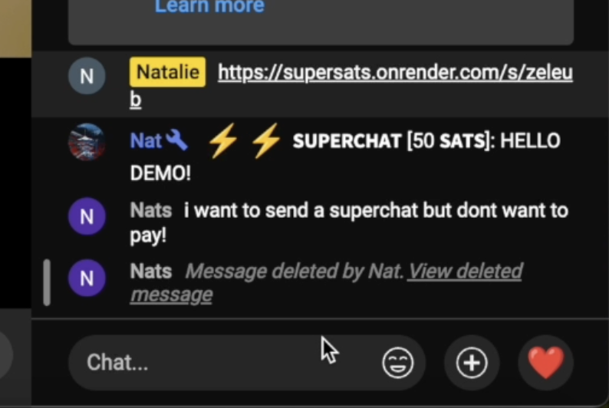This screenshot has width=609, height=408.
Task: Click the purple N avatar on the pay message
Action: (87, 216)
